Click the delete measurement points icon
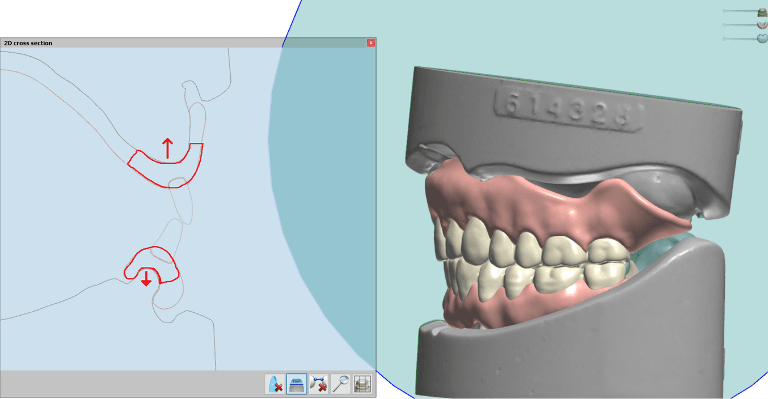This screenshot has width=768, height=399. (x=319, y=384)
